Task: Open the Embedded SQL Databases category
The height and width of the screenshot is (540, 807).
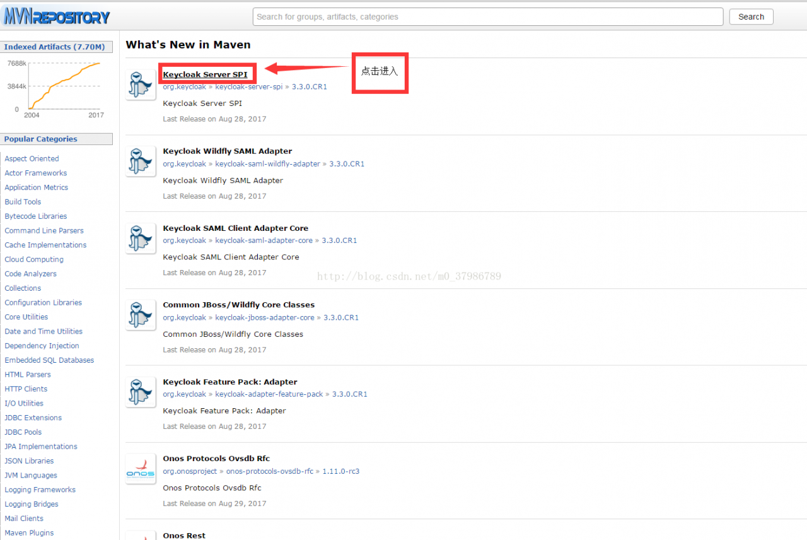Action: point(49,360)
